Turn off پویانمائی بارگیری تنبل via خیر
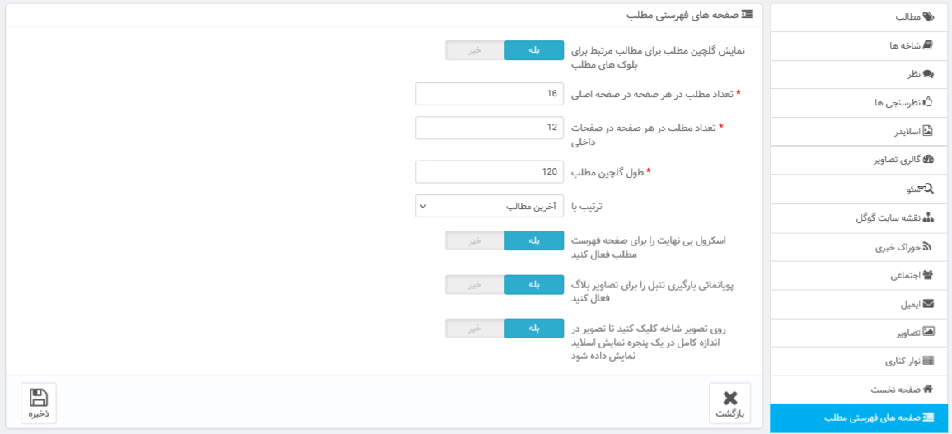The height and width of the screenshot is (434, 952). (475, 284)
